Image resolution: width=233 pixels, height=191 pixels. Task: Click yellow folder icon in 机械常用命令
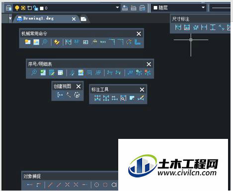point(28,42)
